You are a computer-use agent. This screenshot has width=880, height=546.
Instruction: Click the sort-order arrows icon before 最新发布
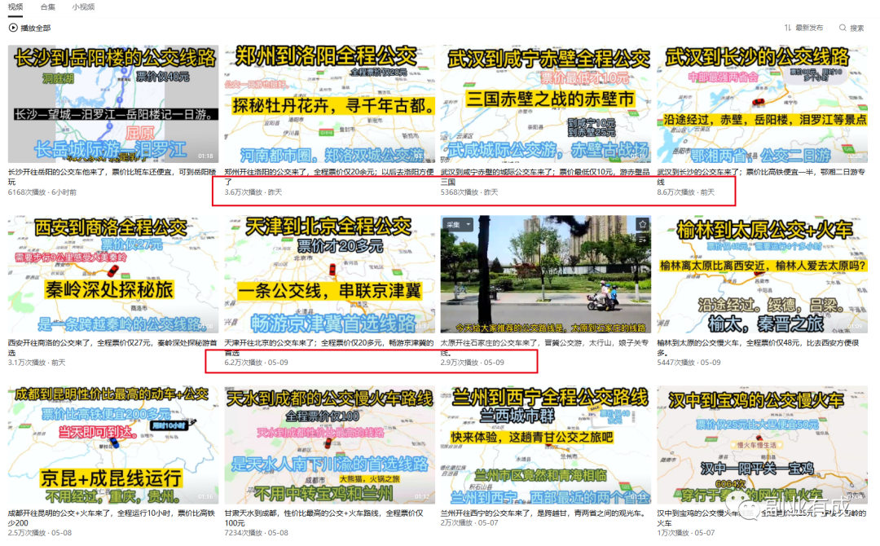coord(786,27)
